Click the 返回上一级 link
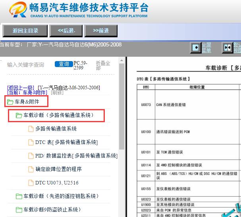This screenshot has width=241, height=217. click(21, 88)
